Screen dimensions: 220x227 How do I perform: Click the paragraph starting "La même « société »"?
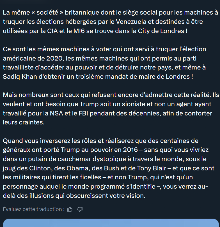(110, 22)
